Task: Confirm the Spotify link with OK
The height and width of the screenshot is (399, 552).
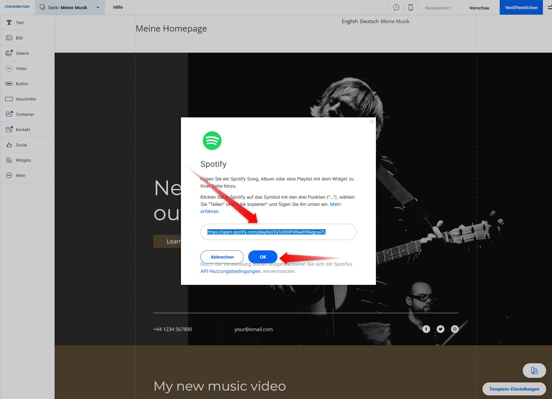Action: (x=263, y=257)
